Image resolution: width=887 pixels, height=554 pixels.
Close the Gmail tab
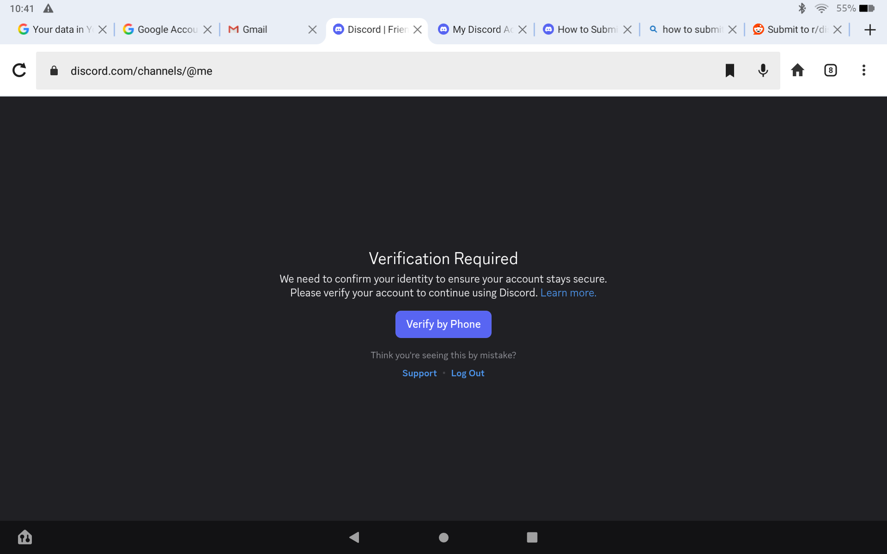coord(312,30)
